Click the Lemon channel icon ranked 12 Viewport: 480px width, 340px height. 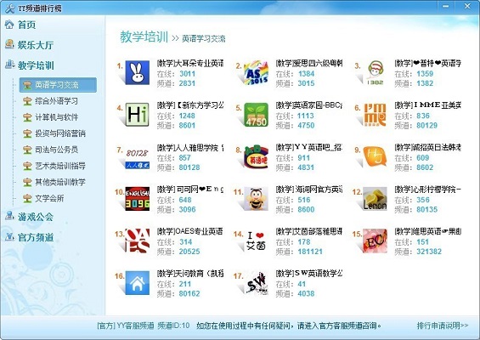[375, 199]
